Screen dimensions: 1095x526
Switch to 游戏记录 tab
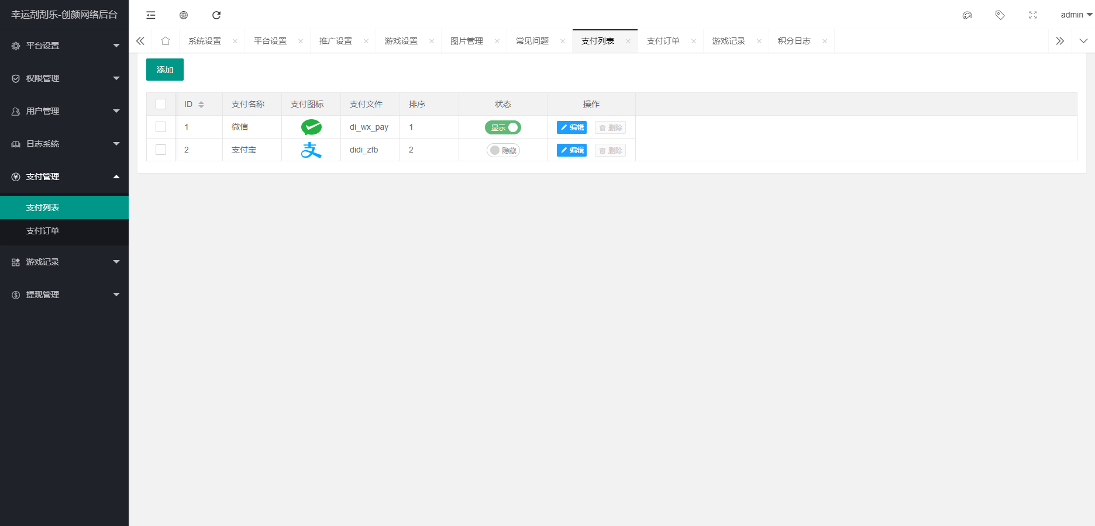pyautogui.click(x=729, y=41)
